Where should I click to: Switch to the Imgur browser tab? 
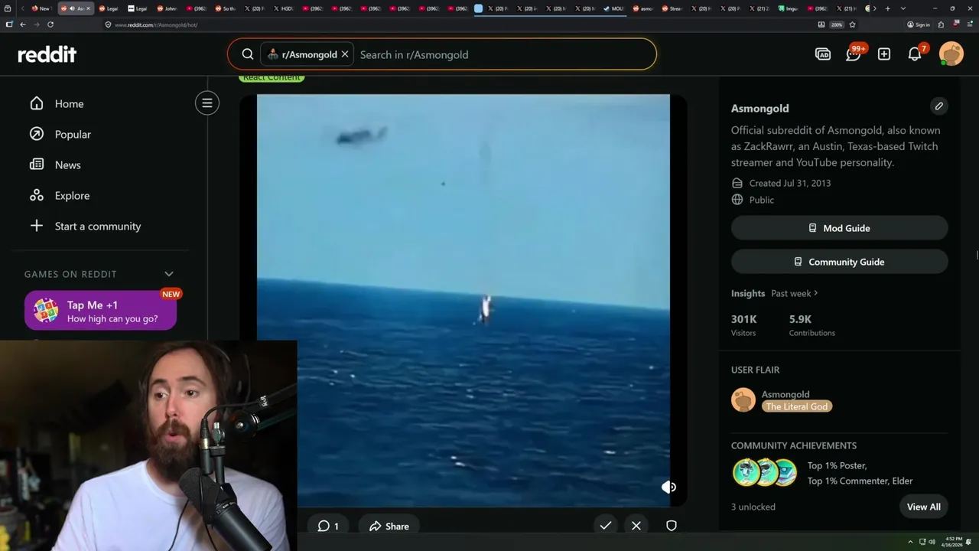[x=788, y=8]
